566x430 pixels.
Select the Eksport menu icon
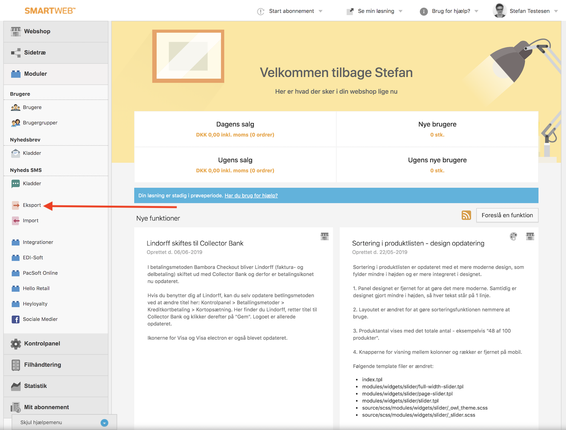(x=15, y=205)
